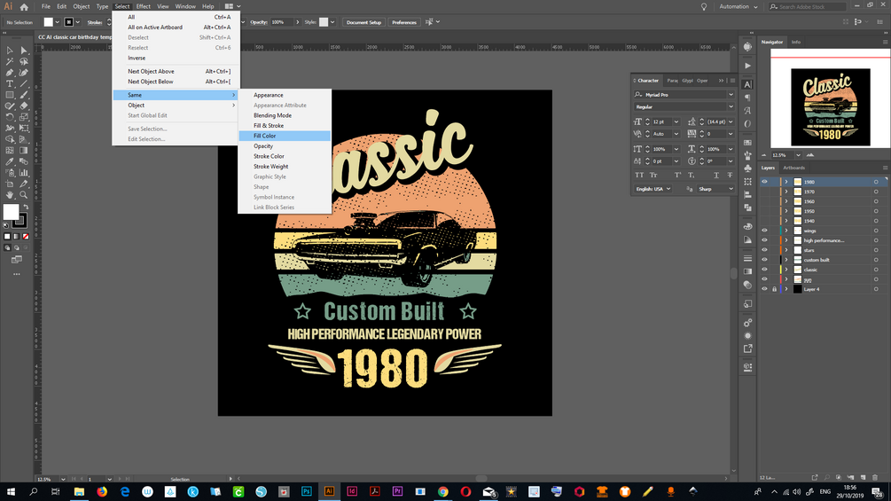
Task: Swap fill and stroke arrows
Action: (x=26, y=207)
